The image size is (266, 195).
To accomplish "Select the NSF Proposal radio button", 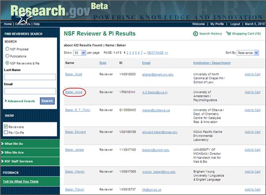I will click(7, 49).
